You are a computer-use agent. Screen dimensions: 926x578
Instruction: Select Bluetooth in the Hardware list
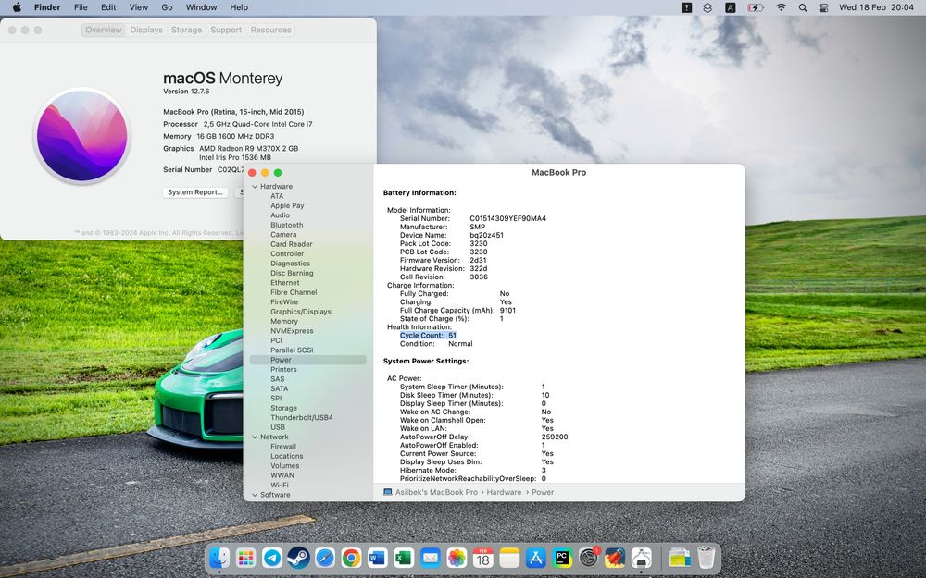click(287, 225)
